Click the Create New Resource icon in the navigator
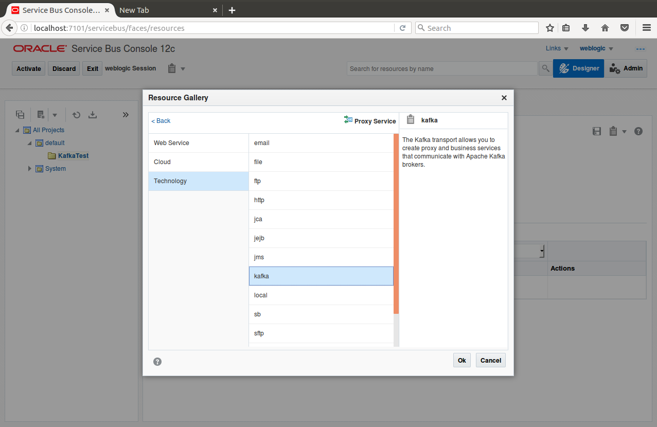 click(40, 114)
